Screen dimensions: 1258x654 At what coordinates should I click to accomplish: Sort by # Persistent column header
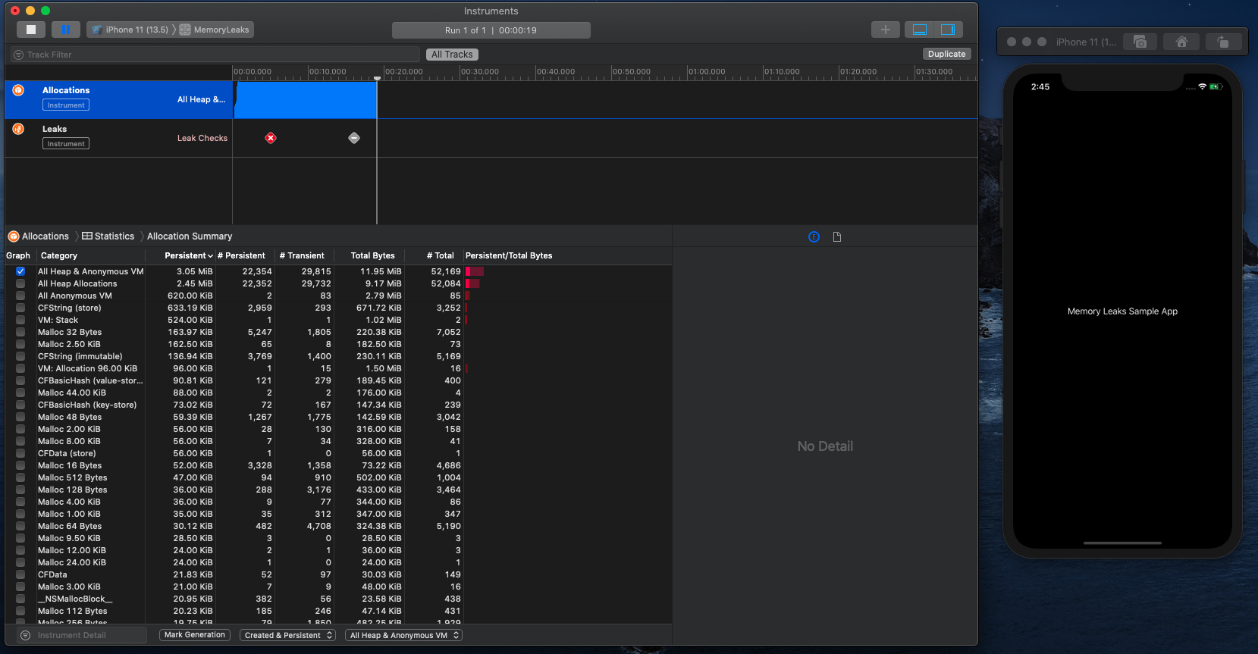pyautogui.click(x=244, y=255)
